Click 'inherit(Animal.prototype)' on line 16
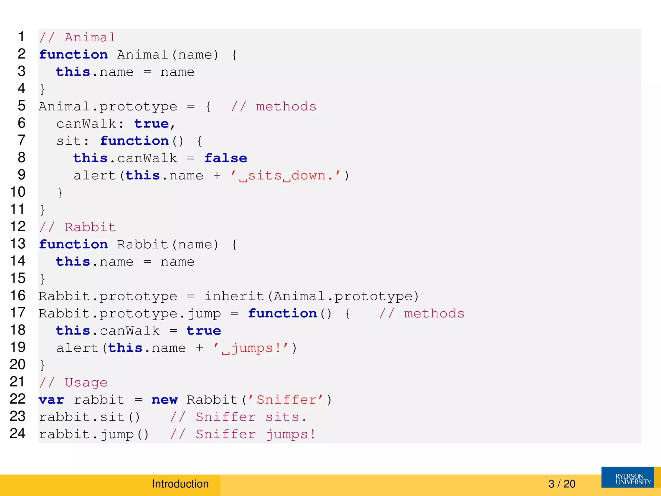Image resolution: width=661 pixels, height=496 pixels. (311, 296)
